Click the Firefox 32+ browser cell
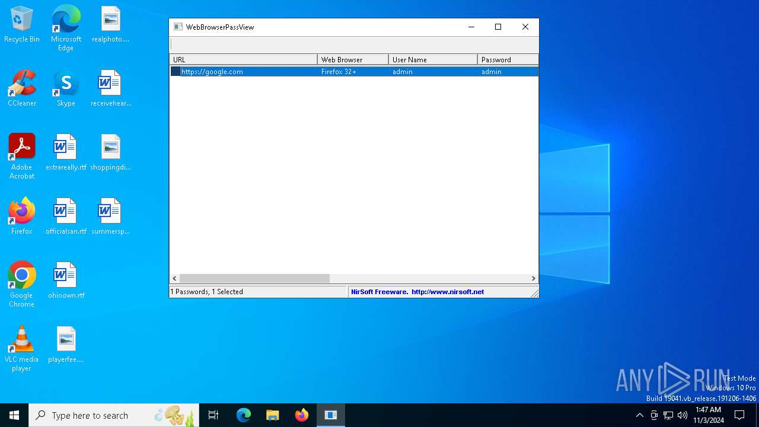759x427 pixels. [339, 72]
